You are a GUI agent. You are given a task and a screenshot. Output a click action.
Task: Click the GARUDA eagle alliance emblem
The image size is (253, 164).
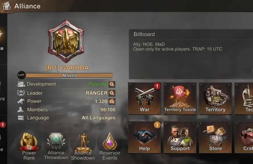[x=66, y=41]
